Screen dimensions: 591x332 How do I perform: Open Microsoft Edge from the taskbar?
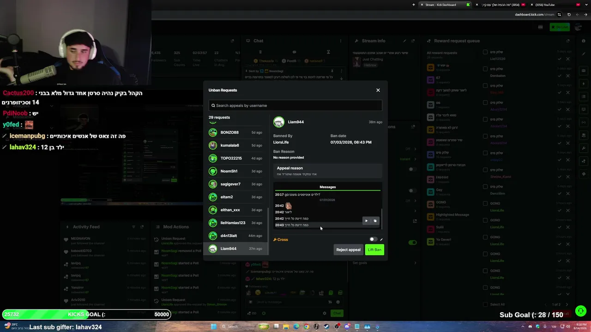point(296,327)
